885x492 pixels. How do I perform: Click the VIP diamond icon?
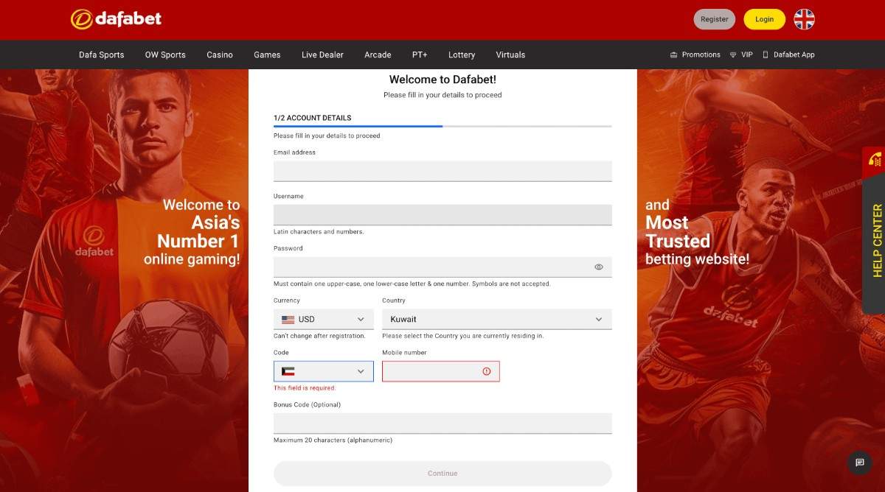pyautogui.click(x=733, y=55)
